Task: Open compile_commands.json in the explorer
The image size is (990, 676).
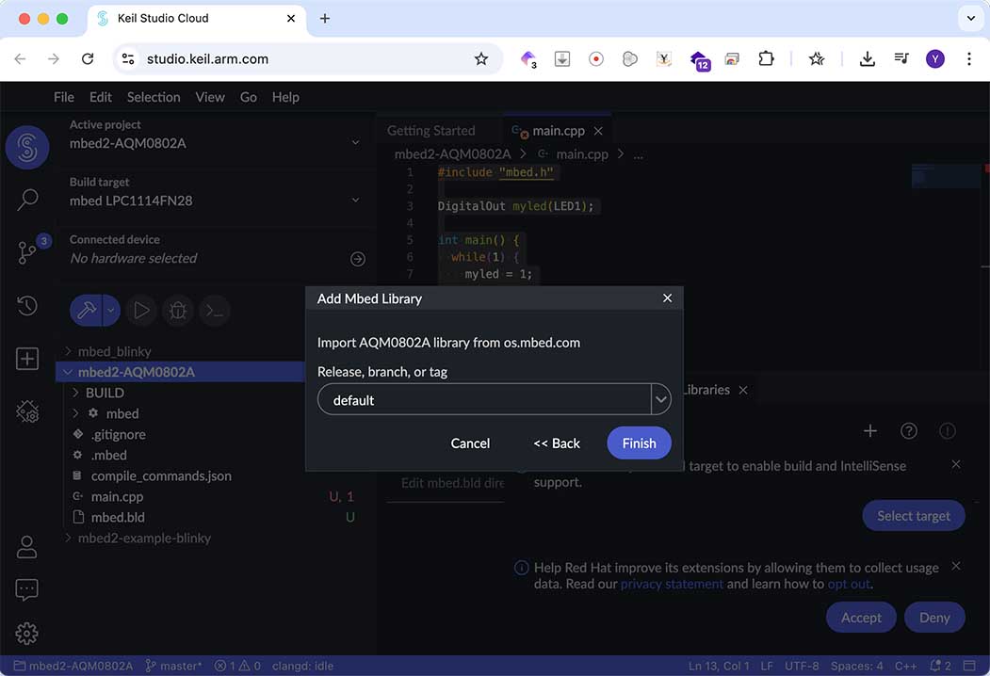Action: pos(161,475)
